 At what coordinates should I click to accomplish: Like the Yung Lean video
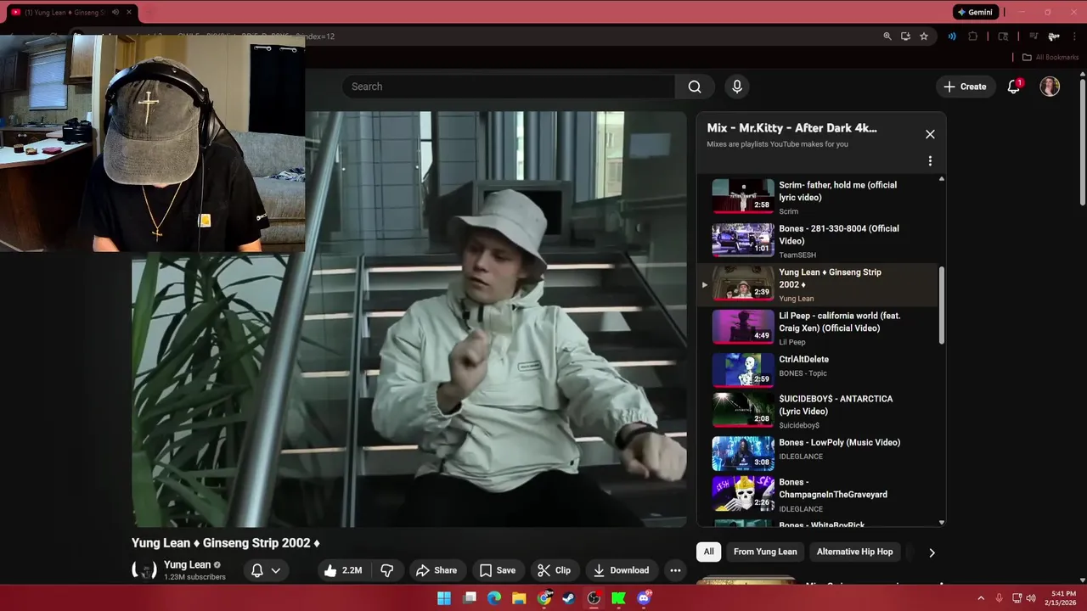coord(342,570)
